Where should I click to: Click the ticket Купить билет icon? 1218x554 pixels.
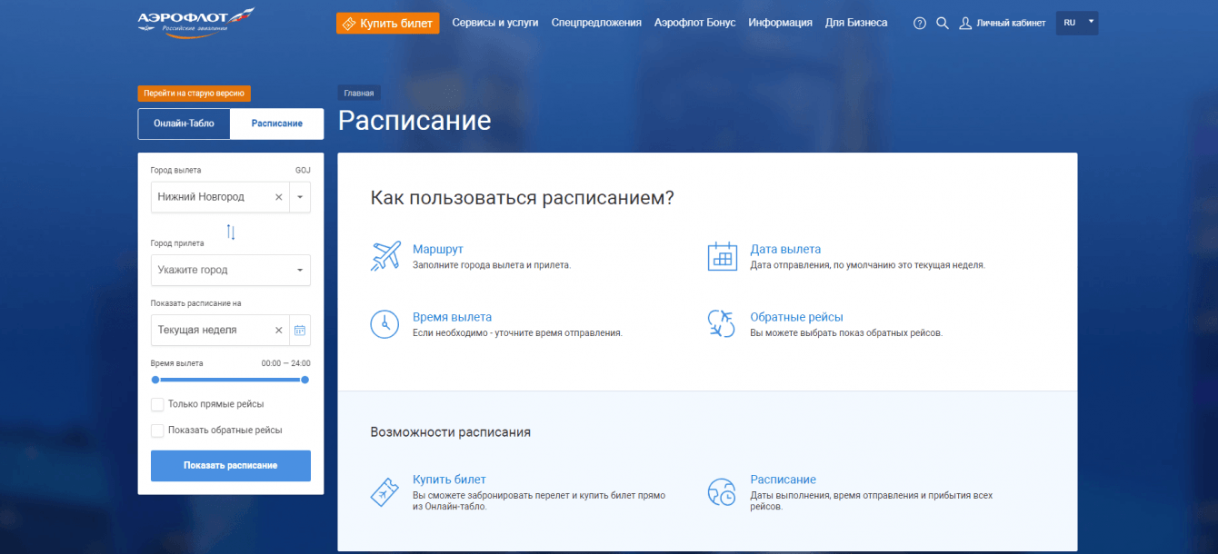pos(386,492)
